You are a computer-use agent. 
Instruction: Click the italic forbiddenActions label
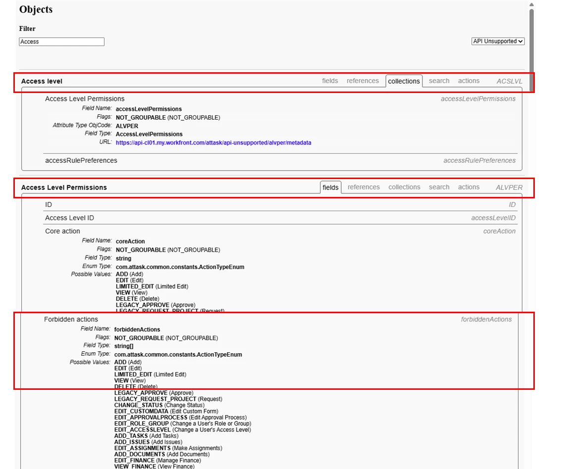pos(486,319)
